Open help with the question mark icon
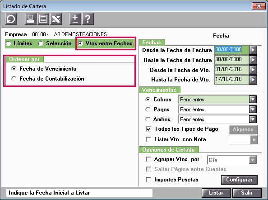The height and width of the screenshot is (200, 268). (88, 19)
